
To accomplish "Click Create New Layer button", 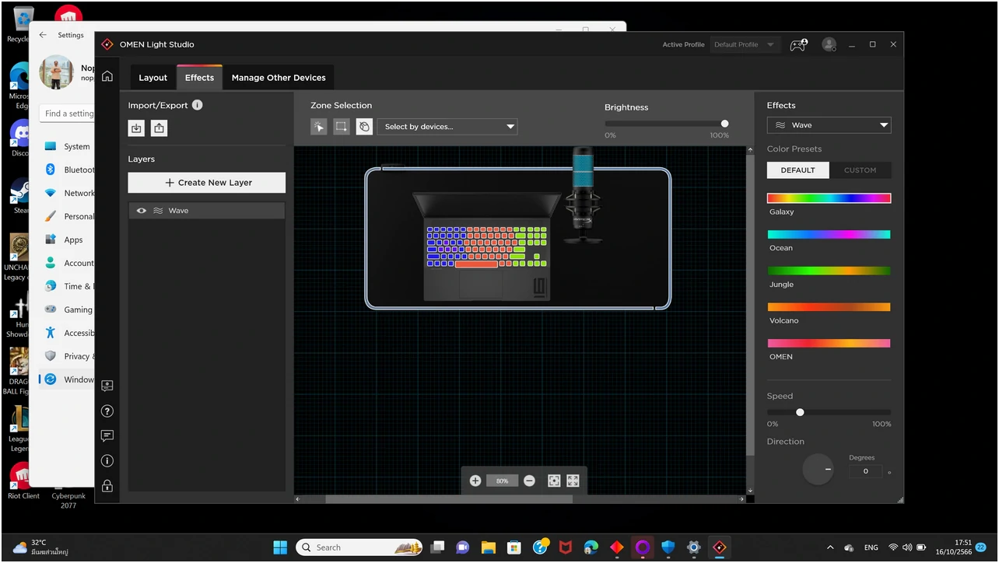I will [207, 183].
